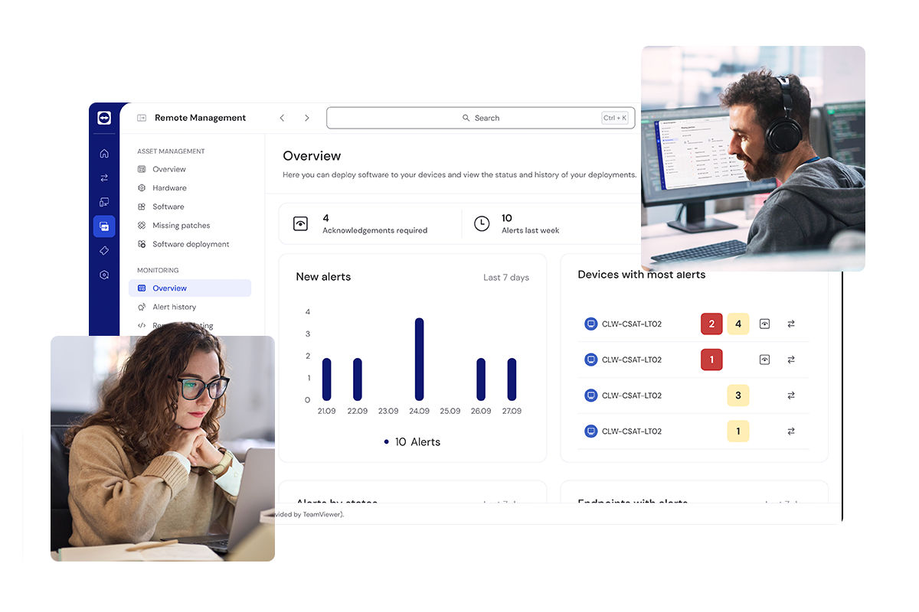Open the hexagon settings icon in sidebar
Image resolution: width=919 pixels, height=612 pixels.
[104, 275]
